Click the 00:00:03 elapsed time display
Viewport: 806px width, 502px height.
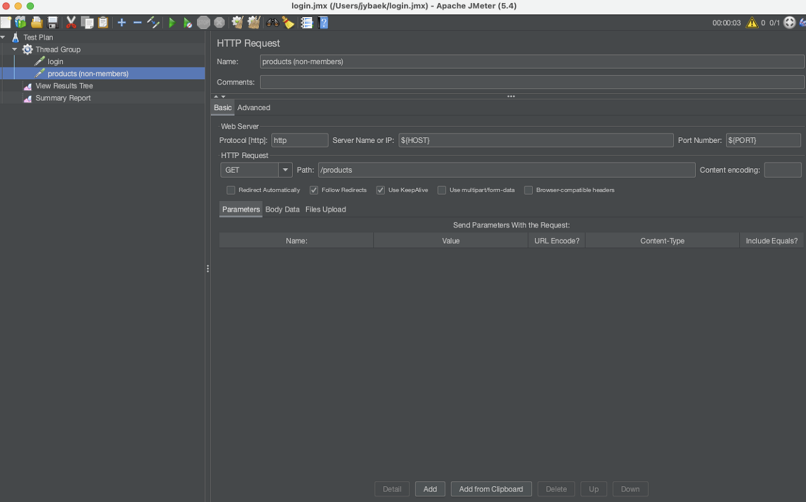(727, 23)
